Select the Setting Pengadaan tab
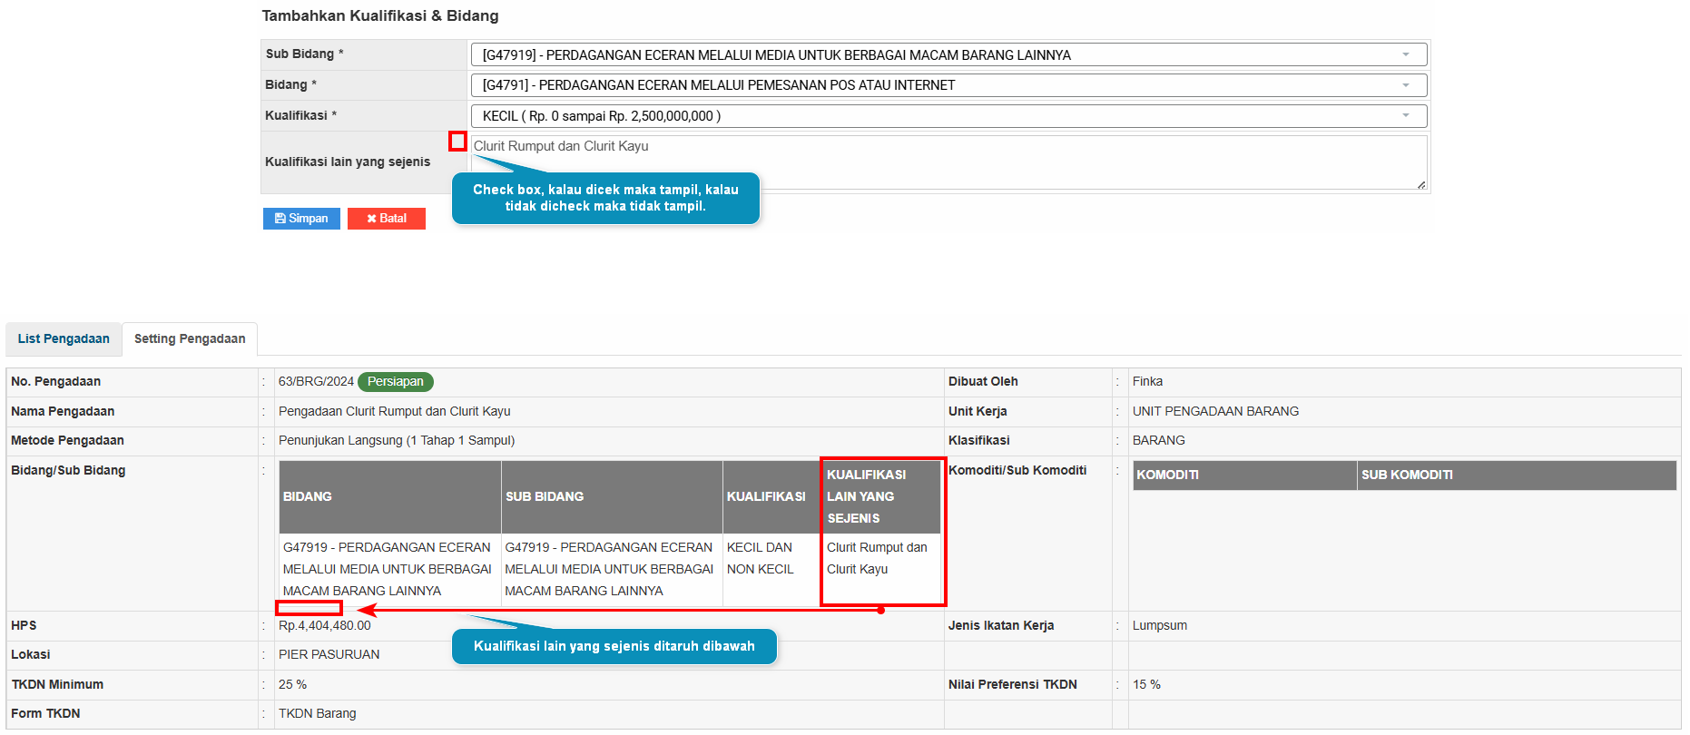The height and width of the screenshot is (735, 1690). pos(190,339)
